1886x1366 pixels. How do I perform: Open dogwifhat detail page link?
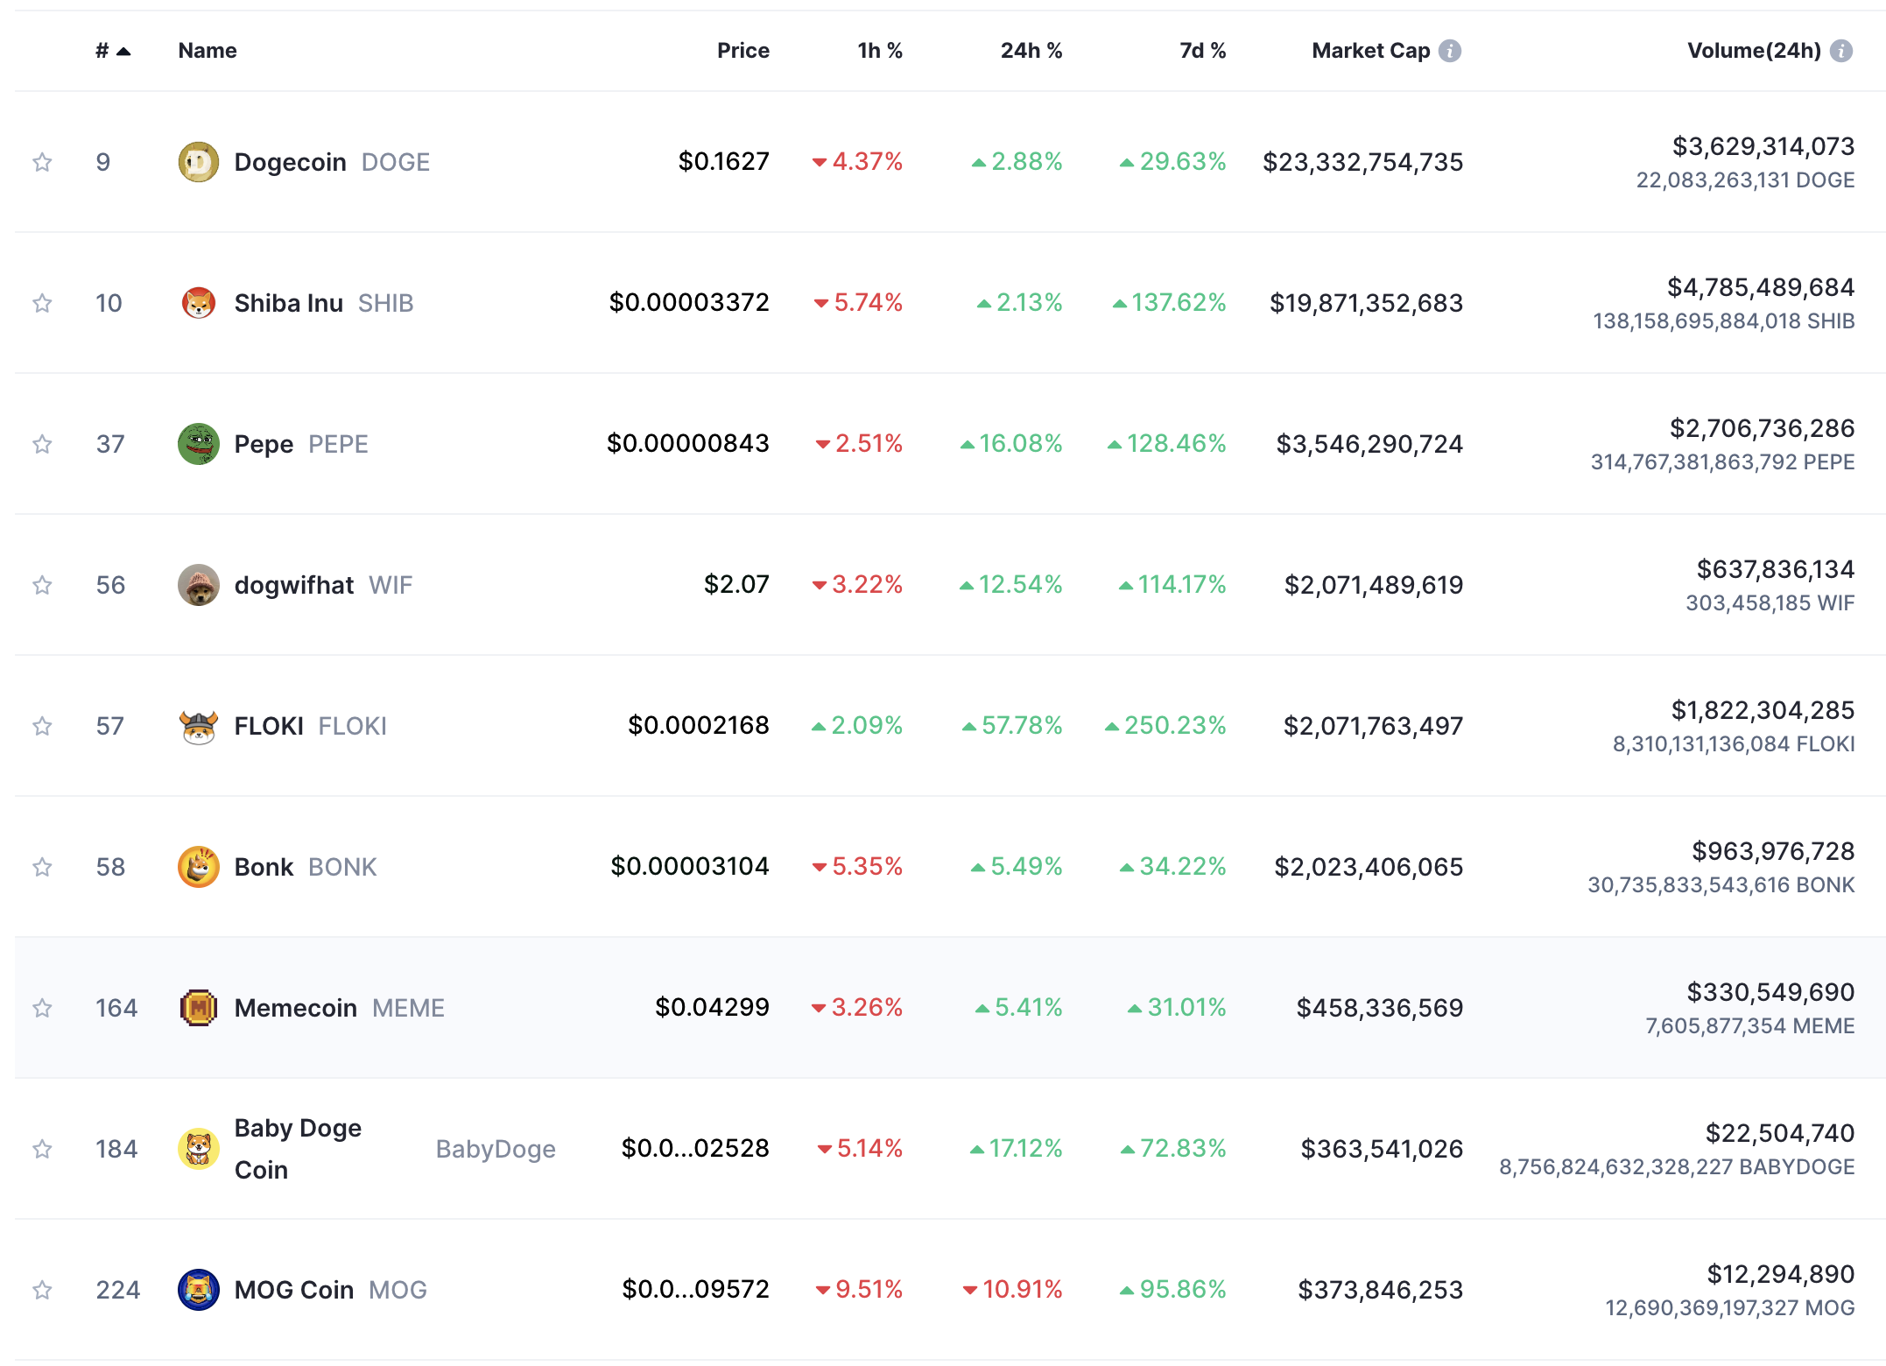[295, 585]
